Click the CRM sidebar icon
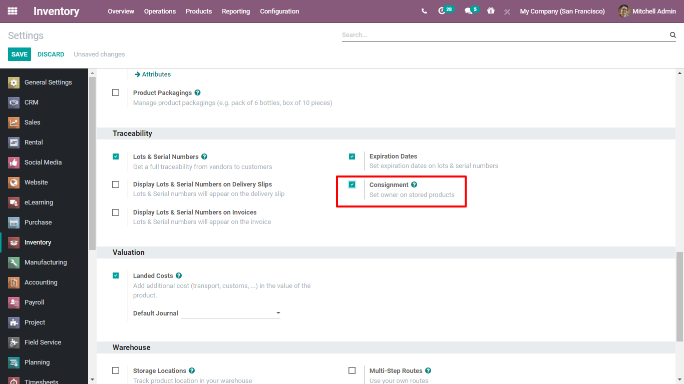The height and width of the screenshot is (384, 684). click(x=14, y=102)
